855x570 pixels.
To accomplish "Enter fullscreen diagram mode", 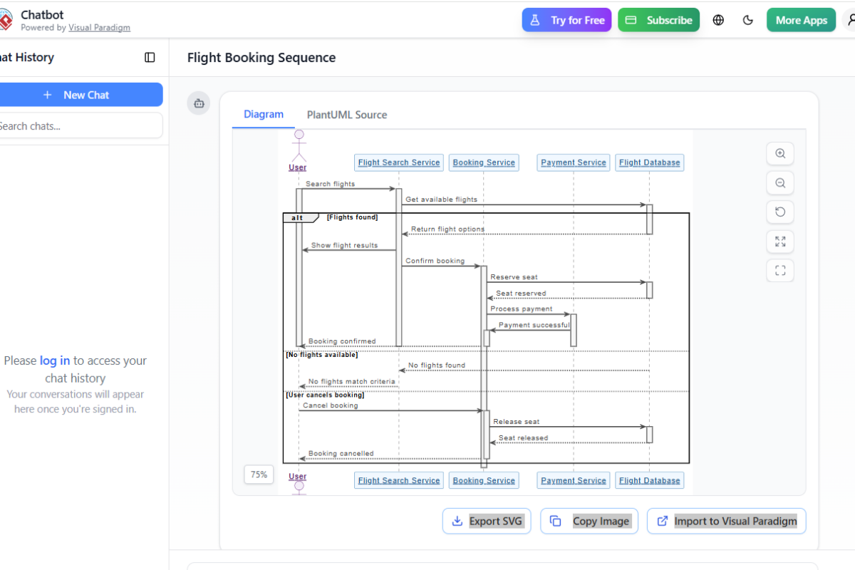I will point(780,271).
